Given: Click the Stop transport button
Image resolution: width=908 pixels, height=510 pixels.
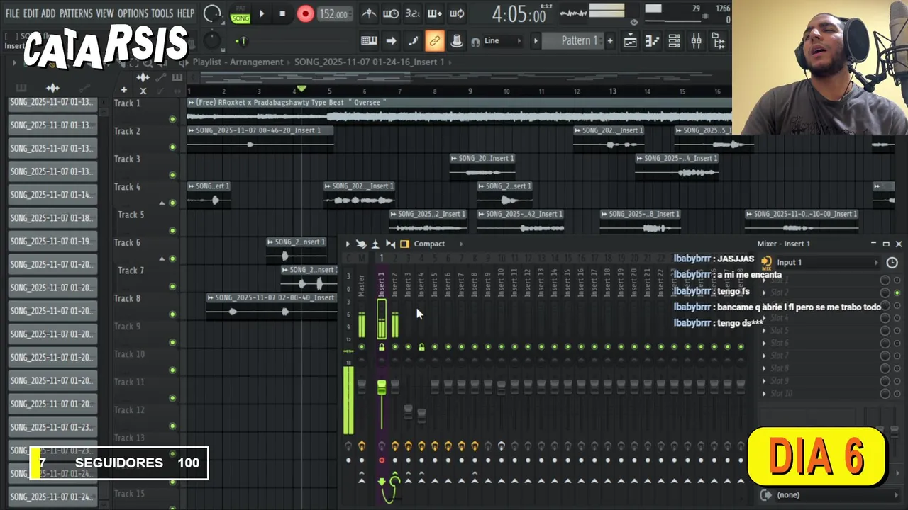Looking at the screenshot, I should click(x=282, y=13).
